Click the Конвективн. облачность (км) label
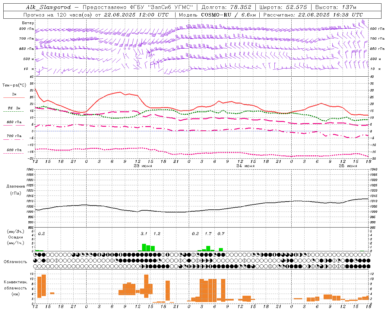This screenshot has height=309, width=386. point(15,288)
